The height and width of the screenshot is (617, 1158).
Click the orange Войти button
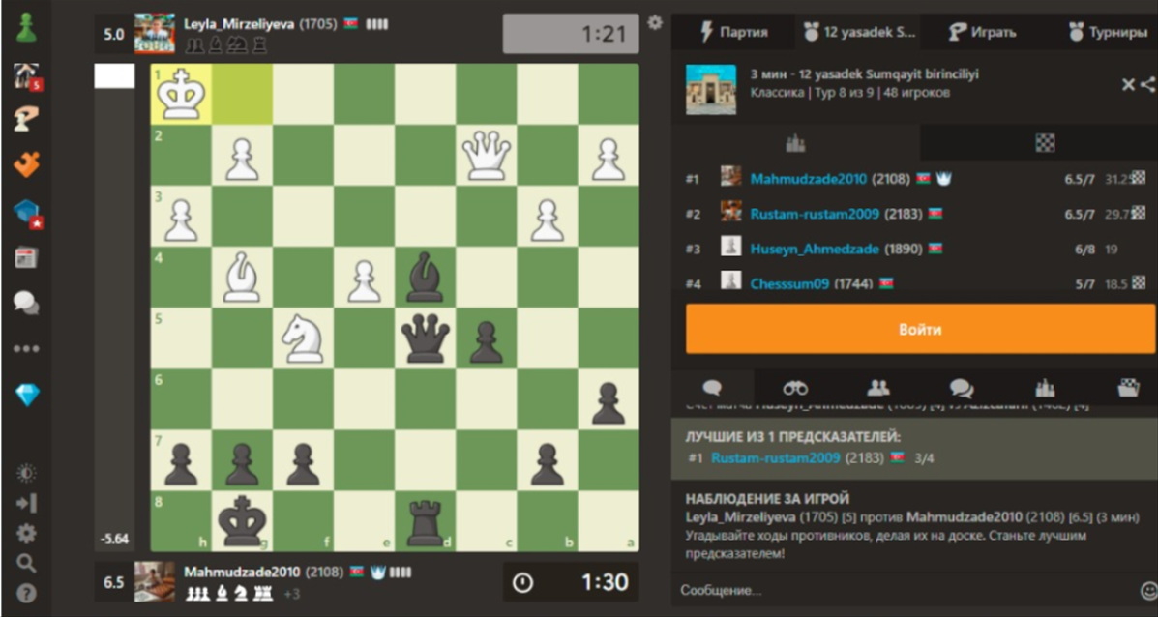[920, 329]
